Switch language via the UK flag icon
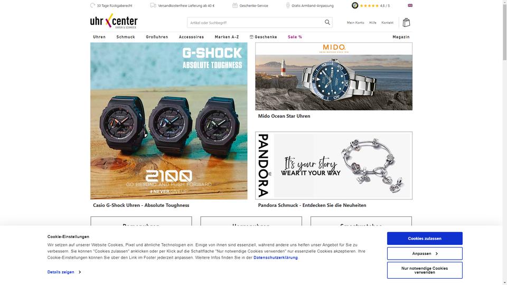Screen dimensions: 507x285 coord(410,5)
